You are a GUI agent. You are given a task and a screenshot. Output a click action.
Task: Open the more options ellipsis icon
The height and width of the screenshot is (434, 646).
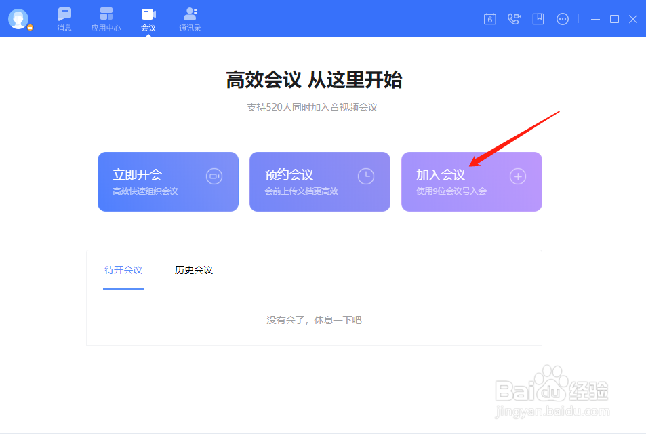563,19
